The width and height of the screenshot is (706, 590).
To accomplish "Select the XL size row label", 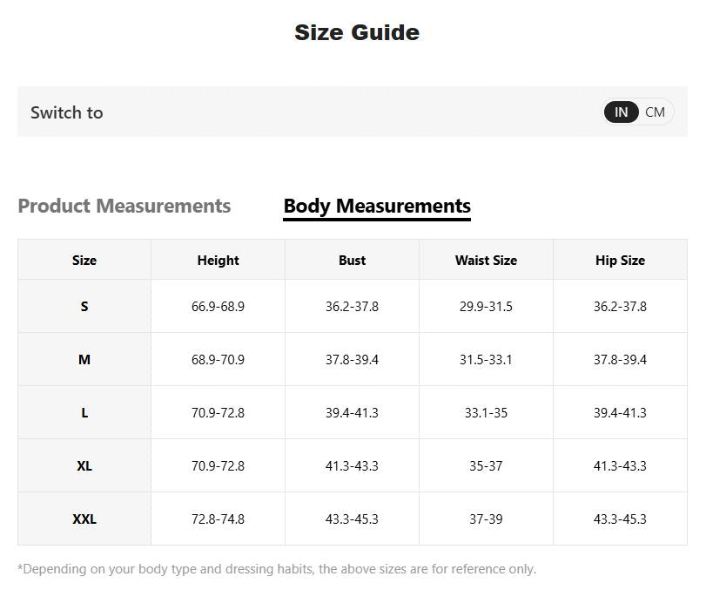I will pyautogui.click(x=84, y=465).
